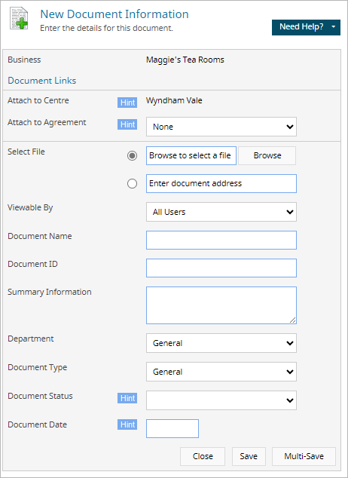348x478 pixels.
Task: Click the Document Name input field
Action: point(221,240)
